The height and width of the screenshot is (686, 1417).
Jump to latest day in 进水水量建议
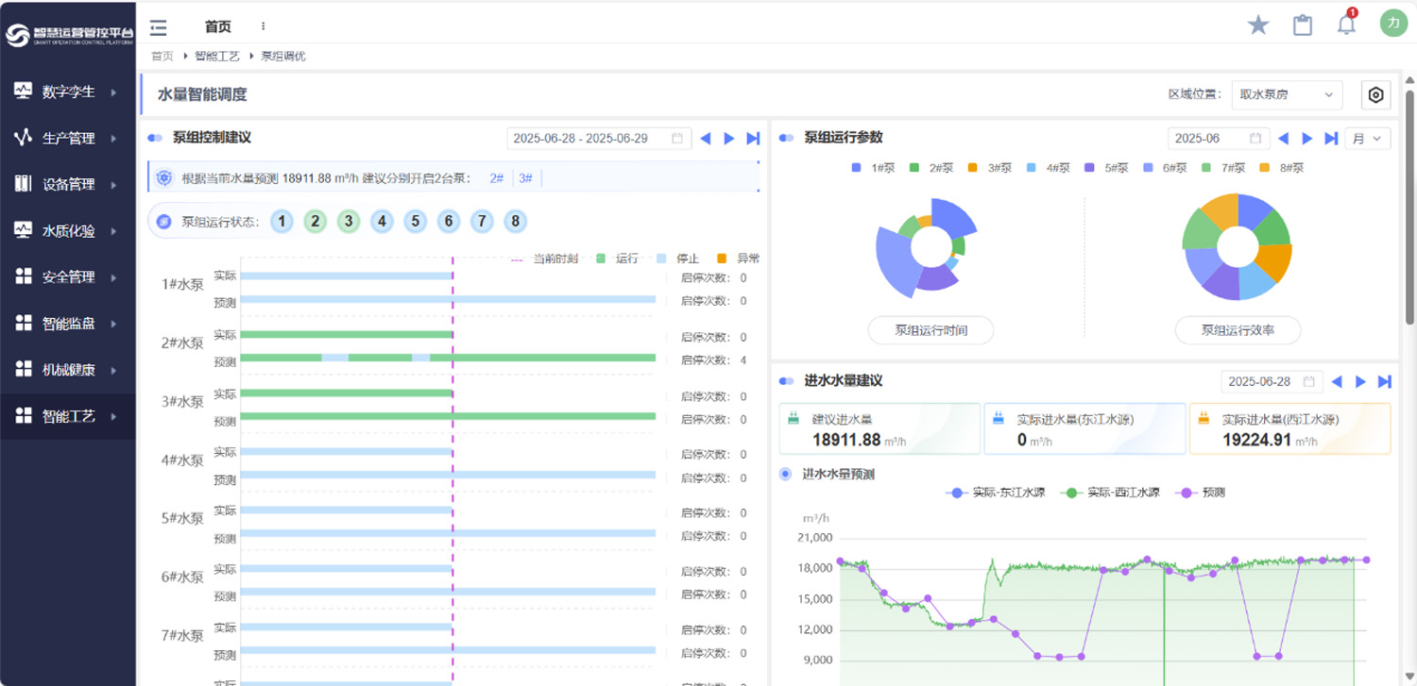[1385, 382]
